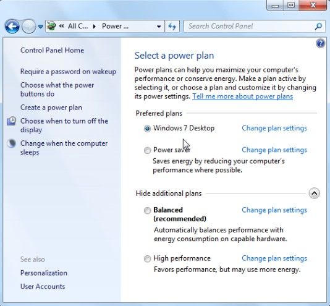
Task: Click the search magnifier icon
Action: click(318, 27)
